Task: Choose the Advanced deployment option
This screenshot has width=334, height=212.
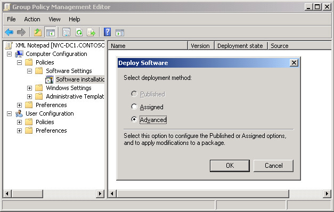Action: [134, 119]
